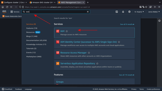Open the translate page icon
162x91 pixels.
(143, 7)
